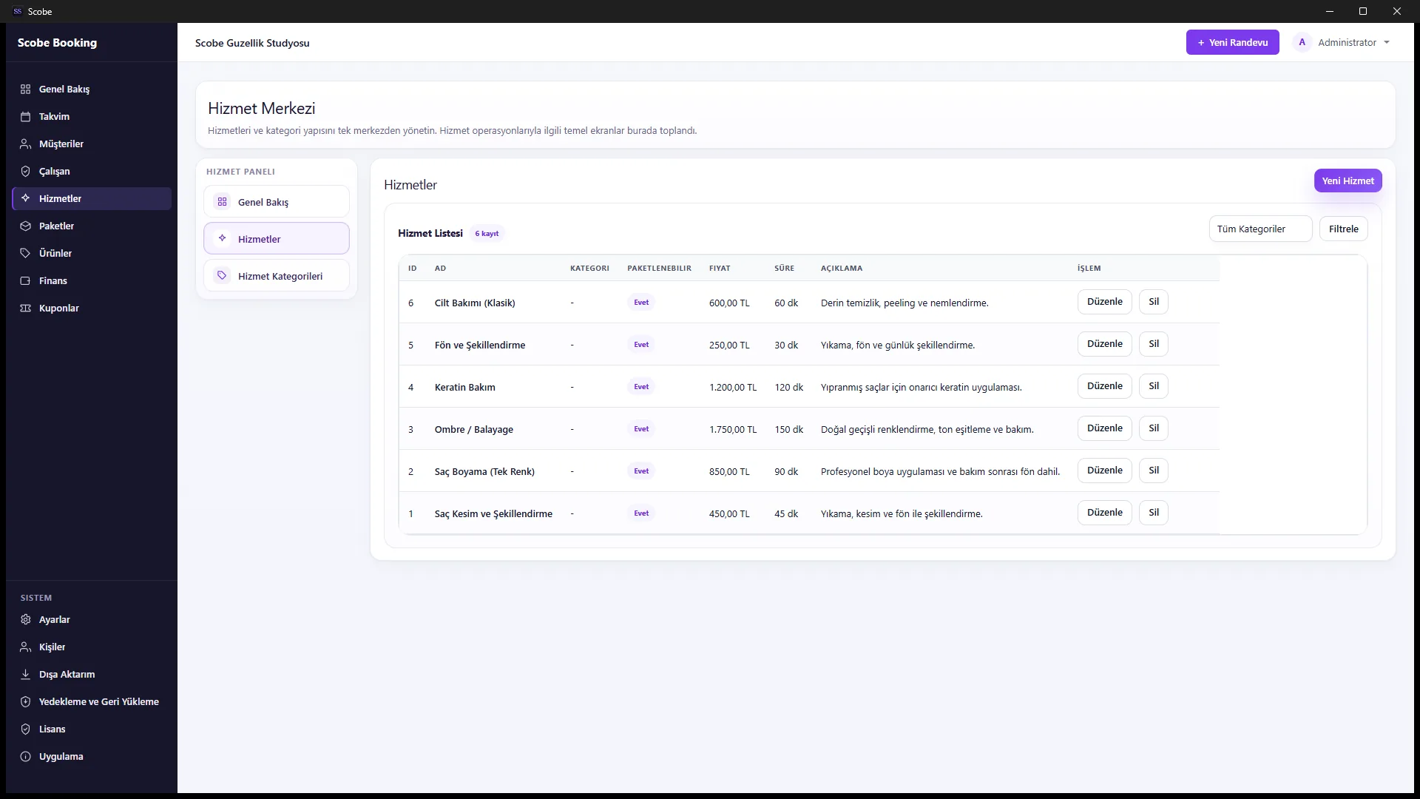The width and height of the screenshot is (1420, 799).
Task: Delete Fön ve Şekillendirme with Sil
Action: pos(1153,344)
